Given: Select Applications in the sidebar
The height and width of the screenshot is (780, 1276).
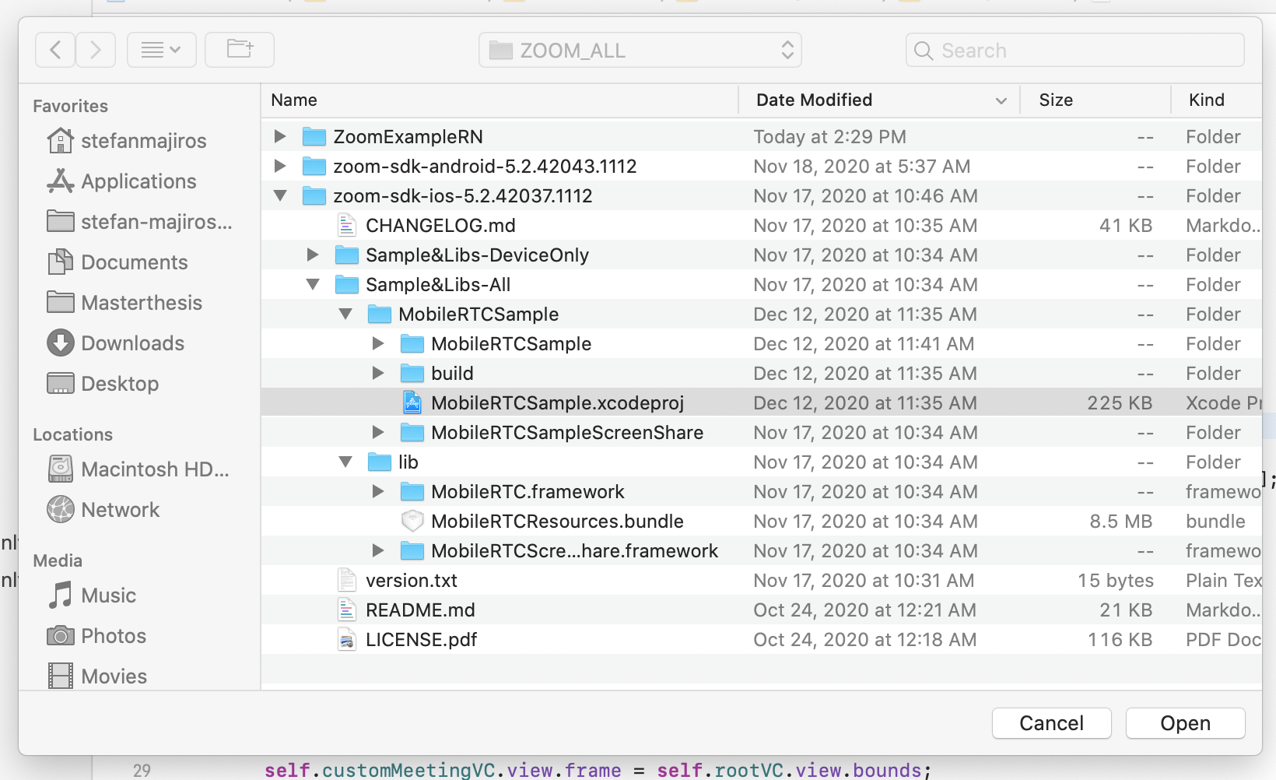Looking at the screenshot, I should click(x=138, y=181).
